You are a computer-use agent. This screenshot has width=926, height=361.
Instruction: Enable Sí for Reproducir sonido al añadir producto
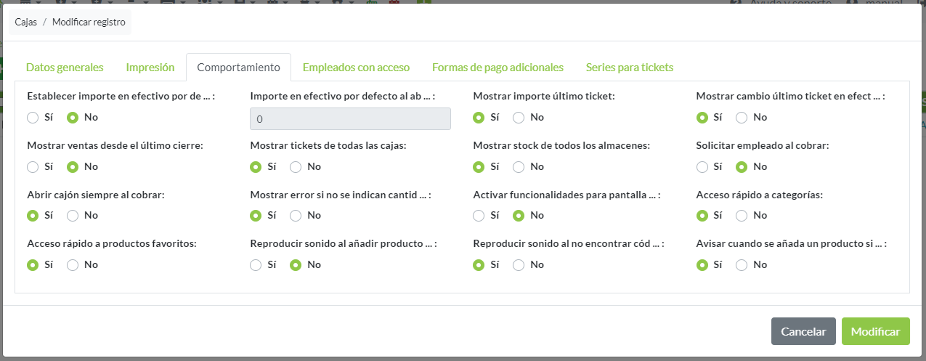pos(256,265)
